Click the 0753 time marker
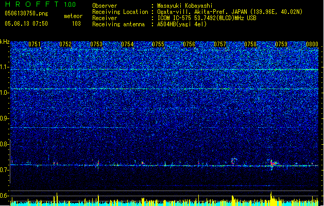This screenshot has height=206, width=324. click(96, 44)
